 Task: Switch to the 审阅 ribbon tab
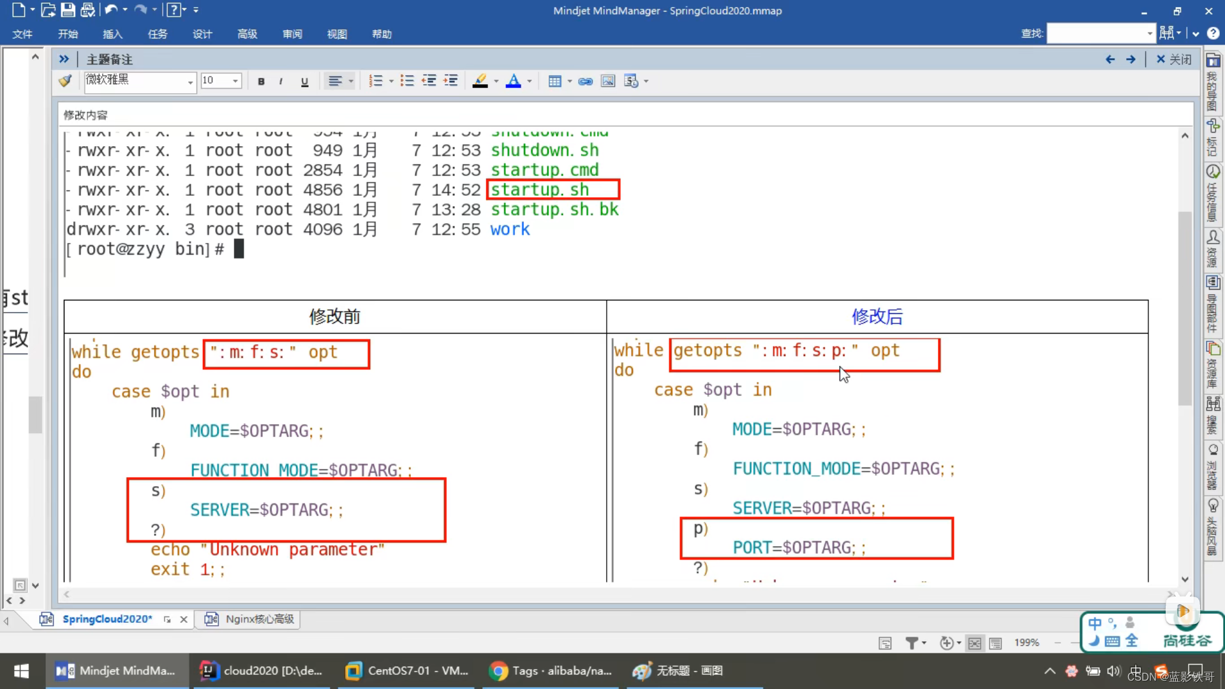pyautogui.click(x=292, y=34)
